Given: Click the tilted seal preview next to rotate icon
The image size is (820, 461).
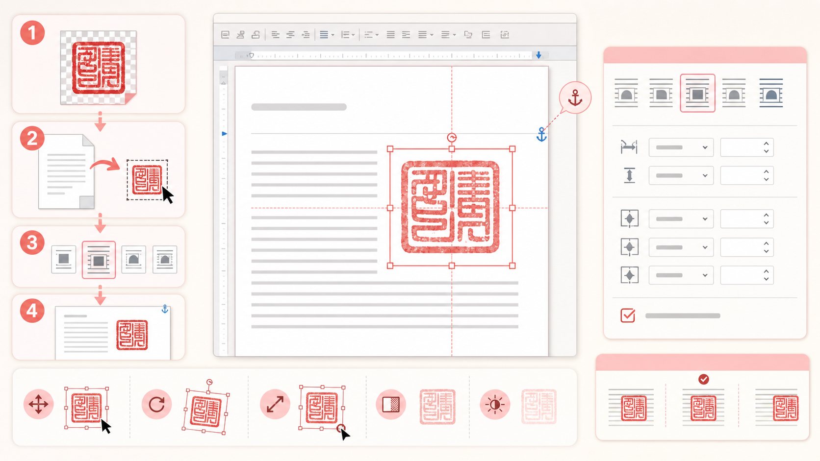Looking at the screenshot, I should 206,411.
